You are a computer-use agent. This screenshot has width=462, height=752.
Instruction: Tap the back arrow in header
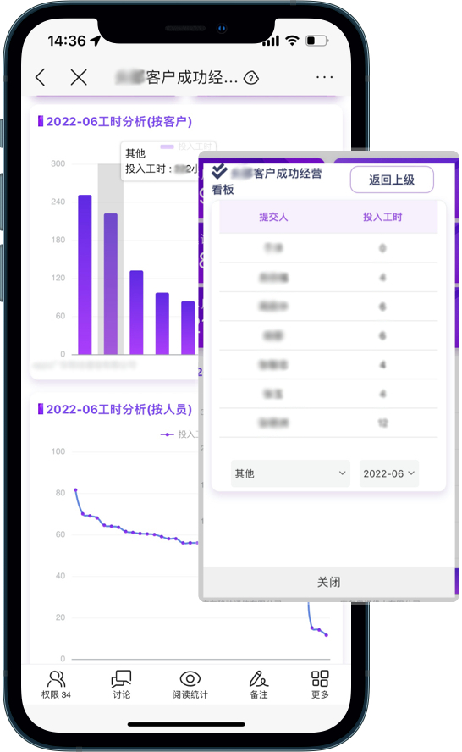point(41,77)
